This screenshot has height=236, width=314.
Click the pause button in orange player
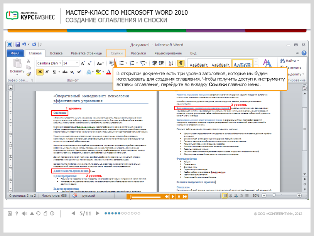[179, 197]
